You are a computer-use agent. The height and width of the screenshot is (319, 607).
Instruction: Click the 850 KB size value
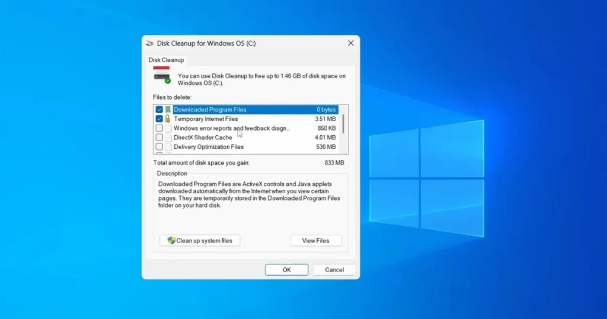pyautogui.click(x=327, y=128)
